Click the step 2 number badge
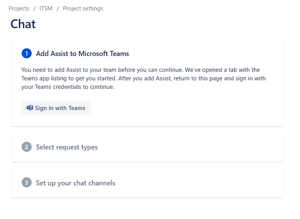 tap(27, 147)
